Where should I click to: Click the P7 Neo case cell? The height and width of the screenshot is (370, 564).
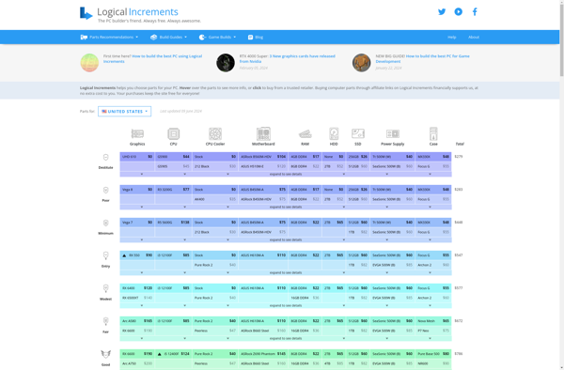click(x=433, y=331)
